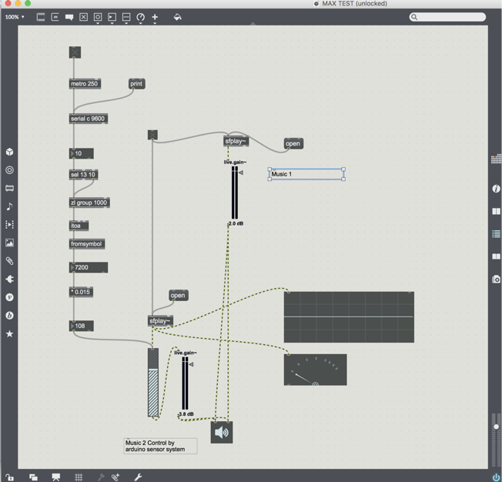Open the Reference sidebar panel

tap(496, 211)
